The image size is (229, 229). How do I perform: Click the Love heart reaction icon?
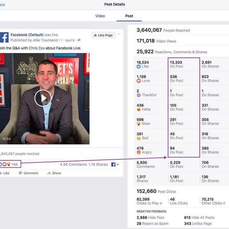pyautogui.click(x=139, y=81)
